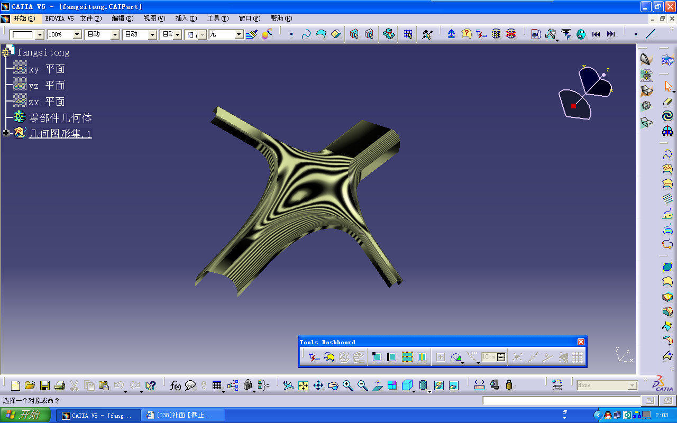Click the Paste clipboard icon
This screenshot has width=677, height=423.
point(104,385)
